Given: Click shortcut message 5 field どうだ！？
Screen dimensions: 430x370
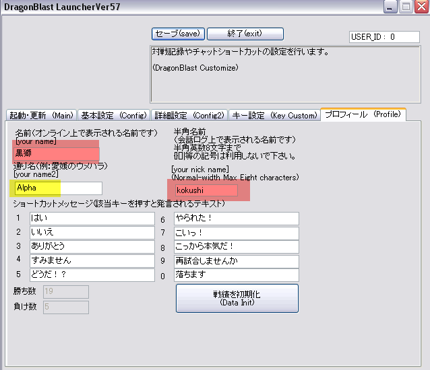Looking at the screenshot, I should click(92, 274).
